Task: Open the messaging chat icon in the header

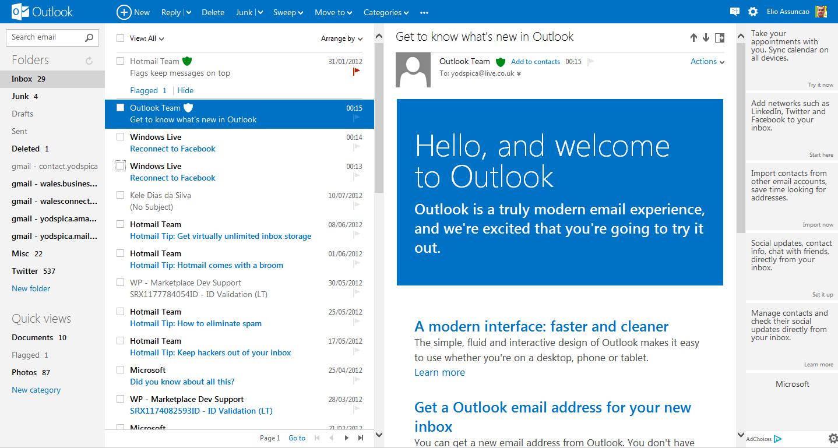Action: (x=734, y=12)
